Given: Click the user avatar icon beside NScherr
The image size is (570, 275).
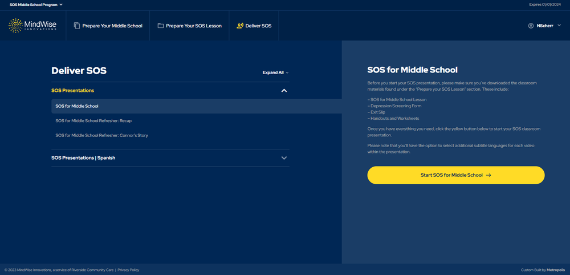Looking at the screenshot, I should point(531,26).
